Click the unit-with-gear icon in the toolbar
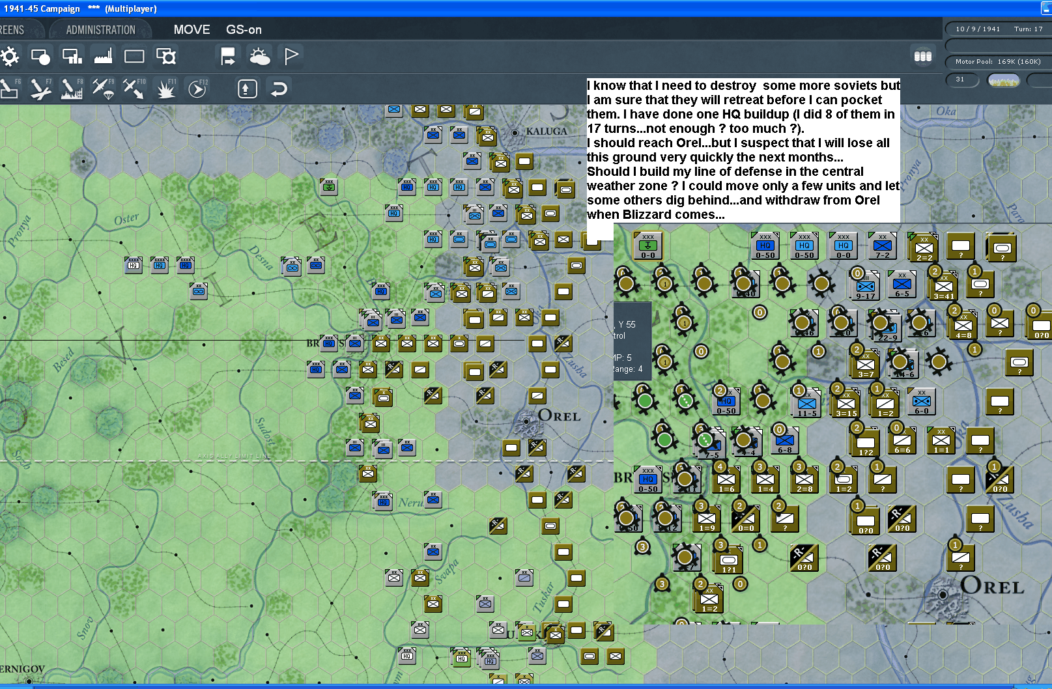 coord(166,57)
